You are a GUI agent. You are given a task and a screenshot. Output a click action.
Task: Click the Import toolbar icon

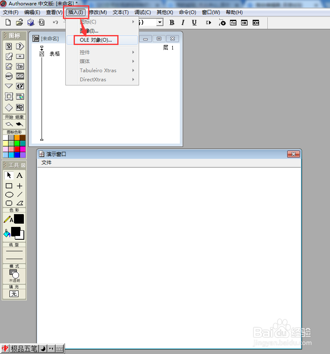[x=42, y=22]
